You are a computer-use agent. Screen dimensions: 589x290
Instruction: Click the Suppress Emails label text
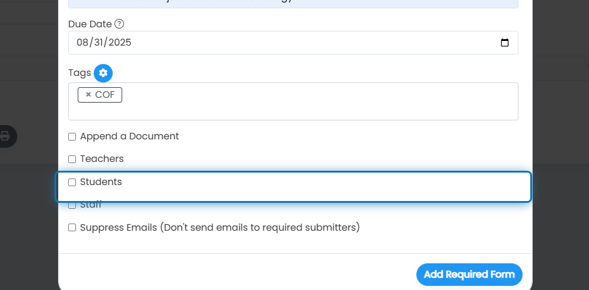pos(219,228)
